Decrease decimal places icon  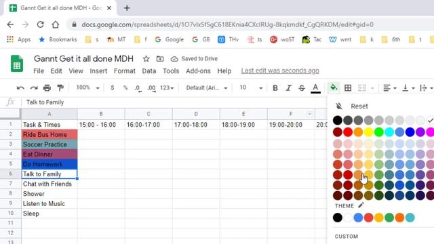[x=138, y=88]
